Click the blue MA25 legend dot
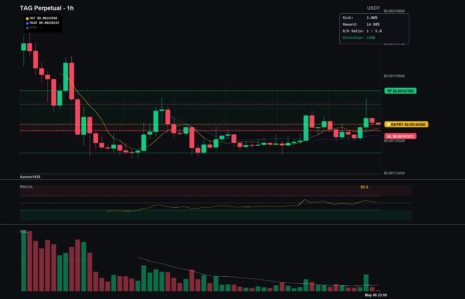465x299 pixels. point(27,23)
